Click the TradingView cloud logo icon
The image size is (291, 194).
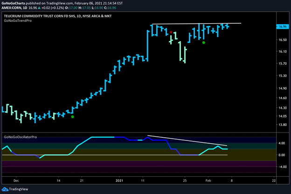click(5, 189)
